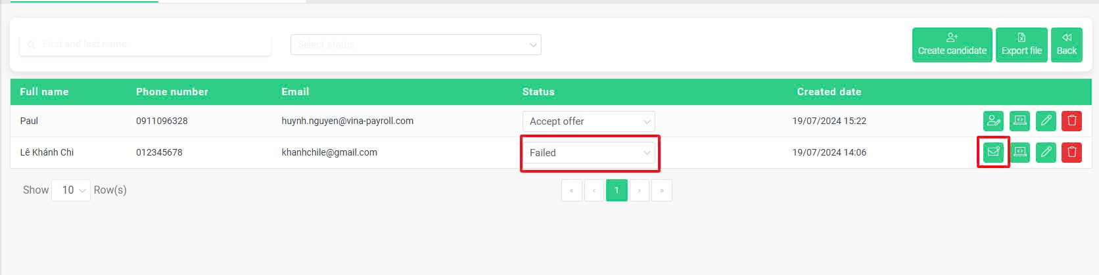
Task: Go to the previous page arrow
Action: pyautogui.click(x=594, y=190)
